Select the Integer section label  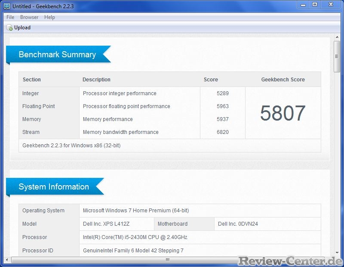(31, 93)
